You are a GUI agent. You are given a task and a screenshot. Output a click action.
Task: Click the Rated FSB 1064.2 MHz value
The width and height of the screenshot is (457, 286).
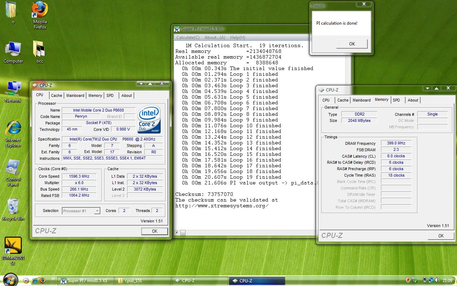point(79,196)
